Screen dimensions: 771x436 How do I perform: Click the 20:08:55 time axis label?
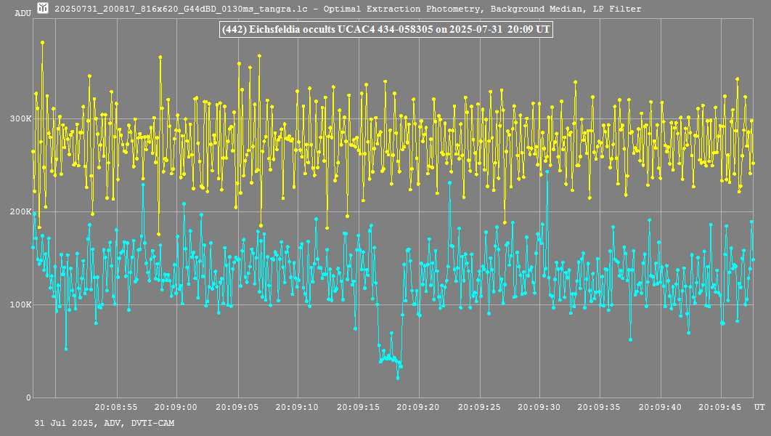pos(116,408)
